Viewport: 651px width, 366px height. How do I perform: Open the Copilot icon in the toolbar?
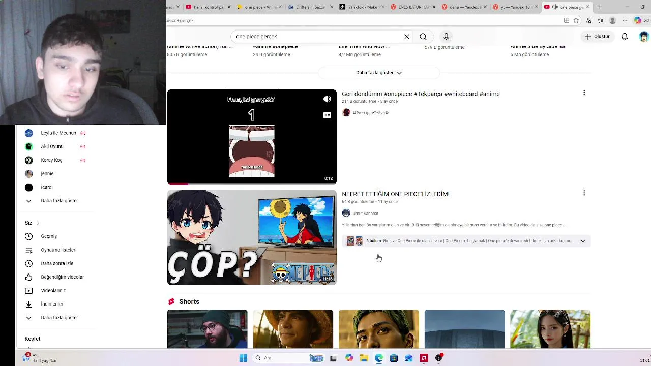click(x=638, y=20)
